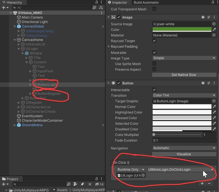This screenshot has height=192, width=219.
Task: Remove On Click event entry
Action: (x=209, y=183)
